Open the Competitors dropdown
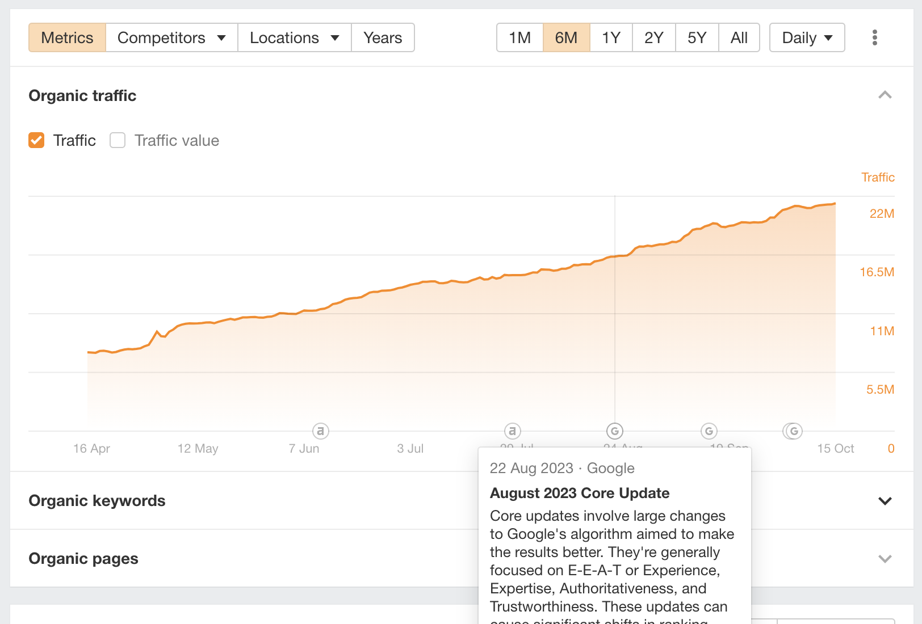The width and height of the screenshot is (922, 624). point(171,37)
